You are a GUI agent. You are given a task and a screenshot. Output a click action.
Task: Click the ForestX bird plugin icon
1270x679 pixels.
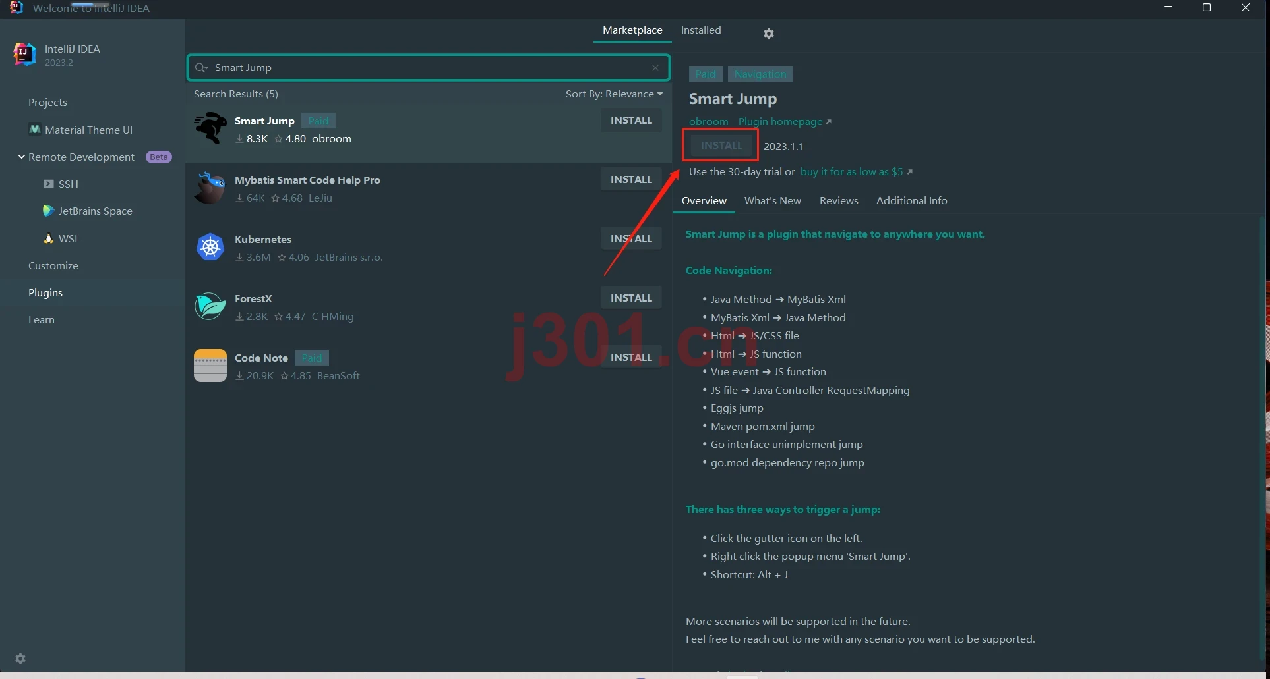click(210, 306)
